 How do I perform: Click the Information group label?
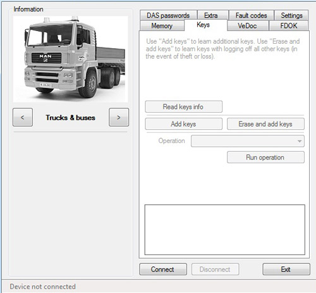(x=28, y=9)
